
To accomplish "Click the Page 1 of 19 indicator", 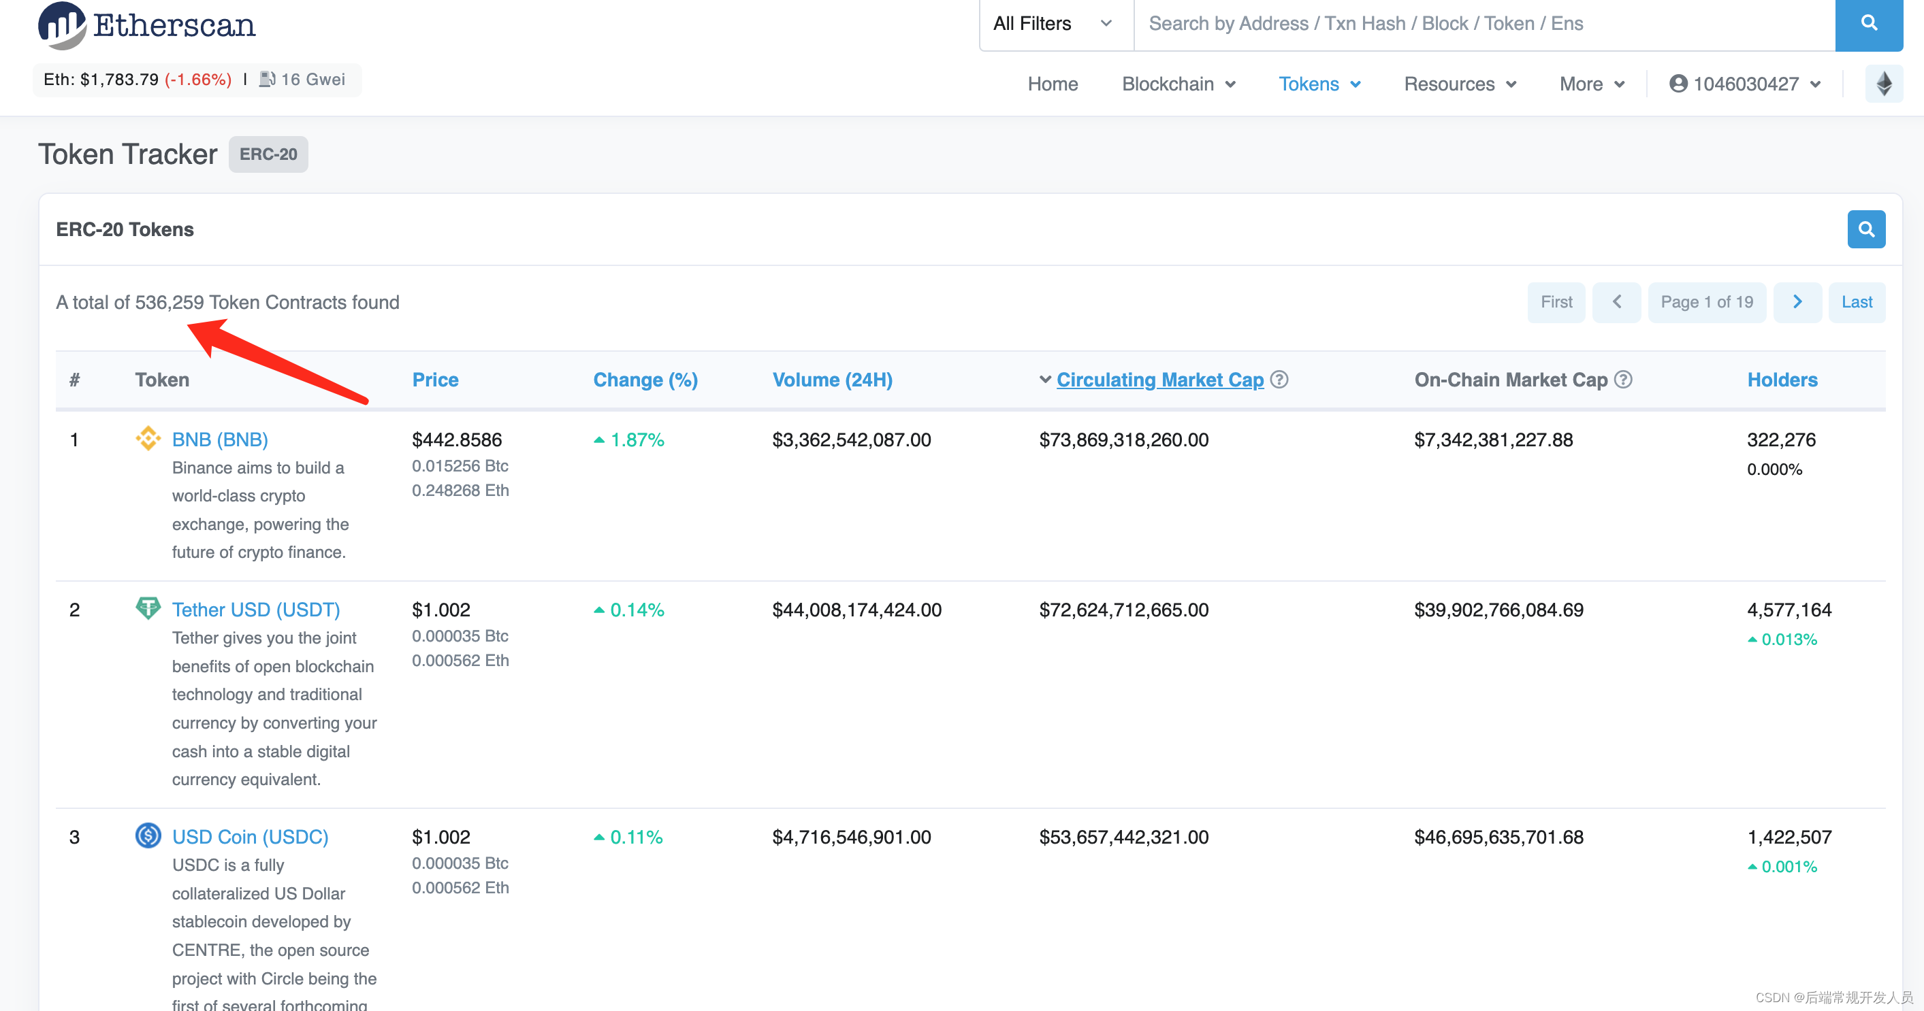I will point(1707,302).
